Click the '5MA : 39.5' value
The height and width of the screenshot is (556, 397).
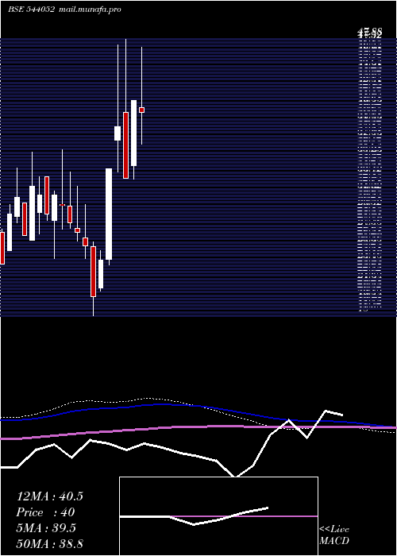pyautogui.click(x=46, y=528)
